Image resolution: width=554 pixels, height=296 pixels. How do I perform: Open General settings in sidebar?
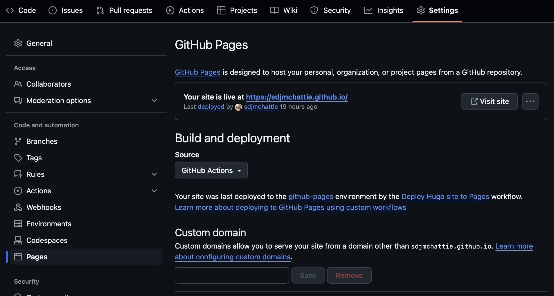pos(86,43)
